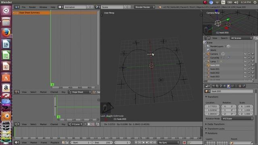This screenshot has height=145, width=258.
Task: Open LibreOffice Writer in the launcher
Action: 6,44
